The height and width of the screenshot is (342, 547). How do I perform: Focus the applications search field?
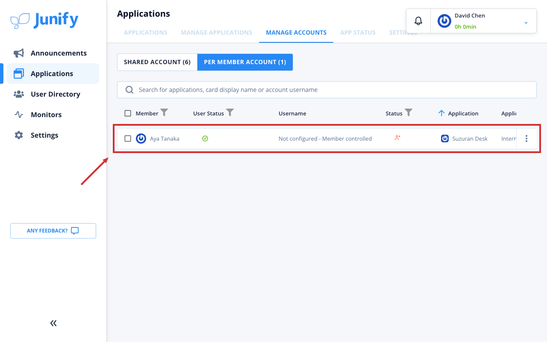click(327, 90)
